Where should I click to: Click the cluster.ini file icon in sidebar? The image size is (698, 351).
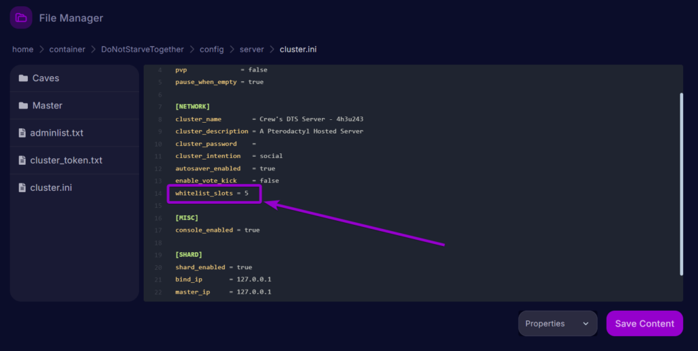point(22,187)
